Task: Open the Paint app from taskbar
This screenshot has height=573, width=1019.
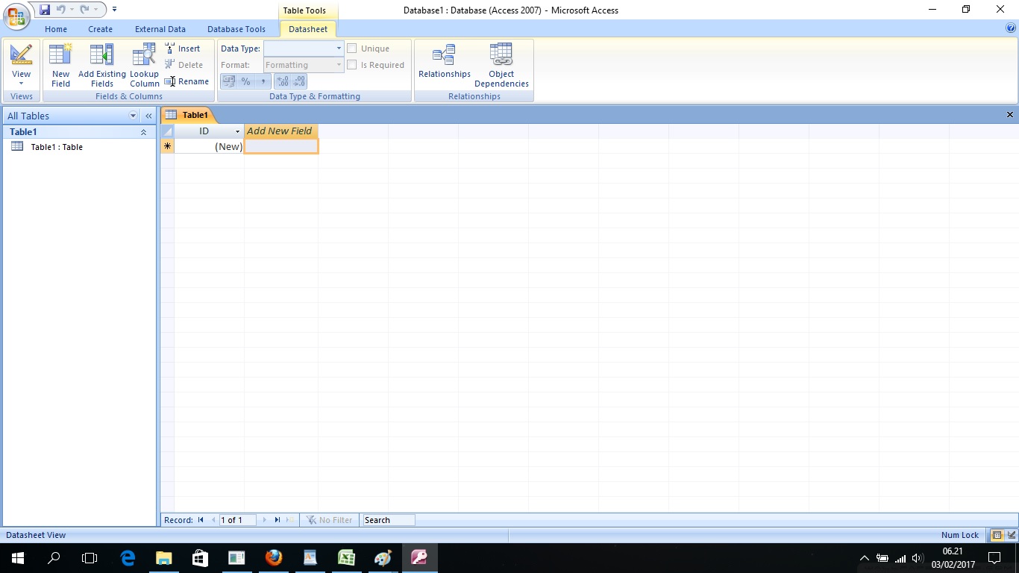Action: point(383,558)
